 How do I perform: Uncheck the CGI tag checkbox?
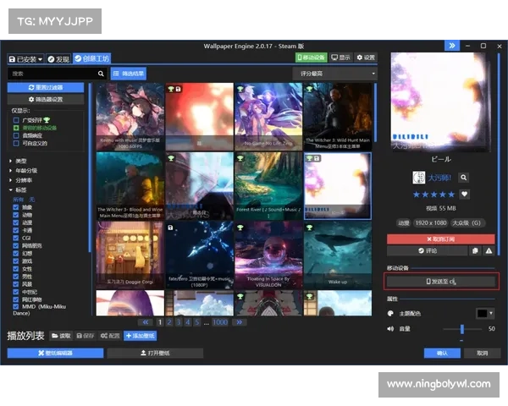[15, 238]
